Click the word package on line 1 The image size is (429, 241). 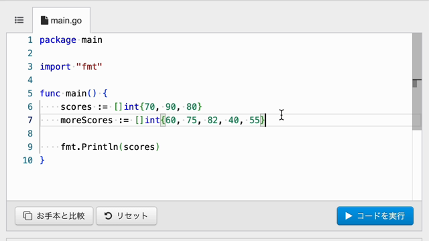pos(58,40)
